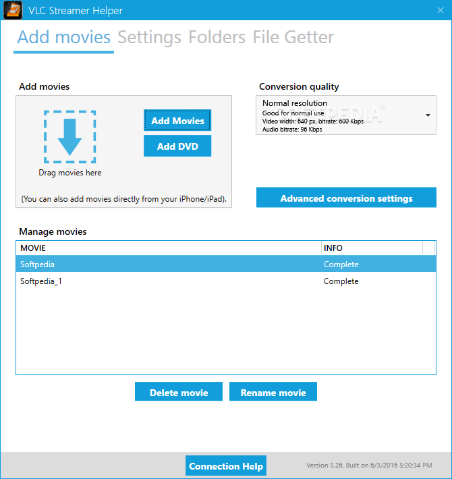Select the Softpedia_1 movie row
Screen dimensions: 452x479
[226, 281]
